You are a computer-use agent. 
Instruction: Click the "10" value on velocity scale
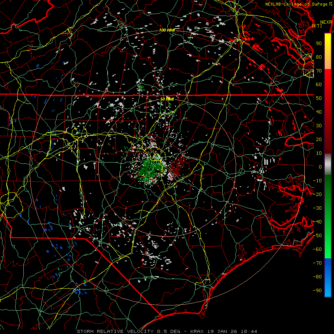tap(319, 153)
